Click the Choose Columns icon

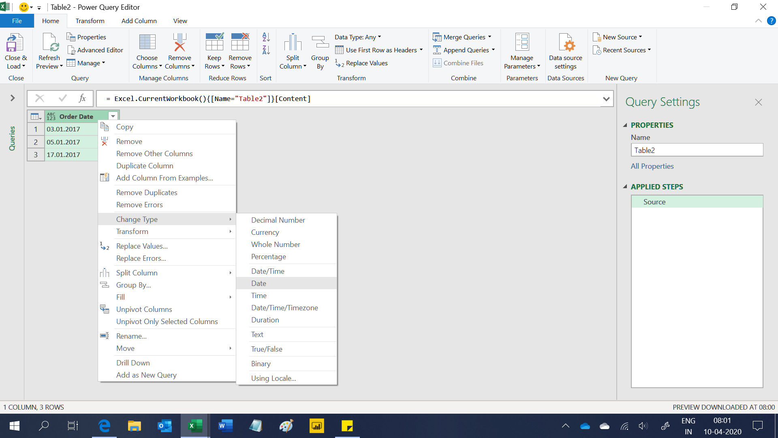(x=147, y=43)
